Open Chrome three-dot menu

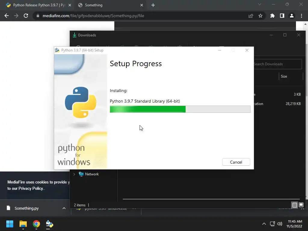[x=301, y=16]
